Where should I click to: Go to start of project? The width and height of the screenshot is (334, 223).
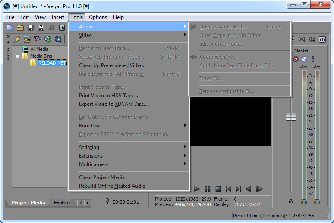click(228, 189)
